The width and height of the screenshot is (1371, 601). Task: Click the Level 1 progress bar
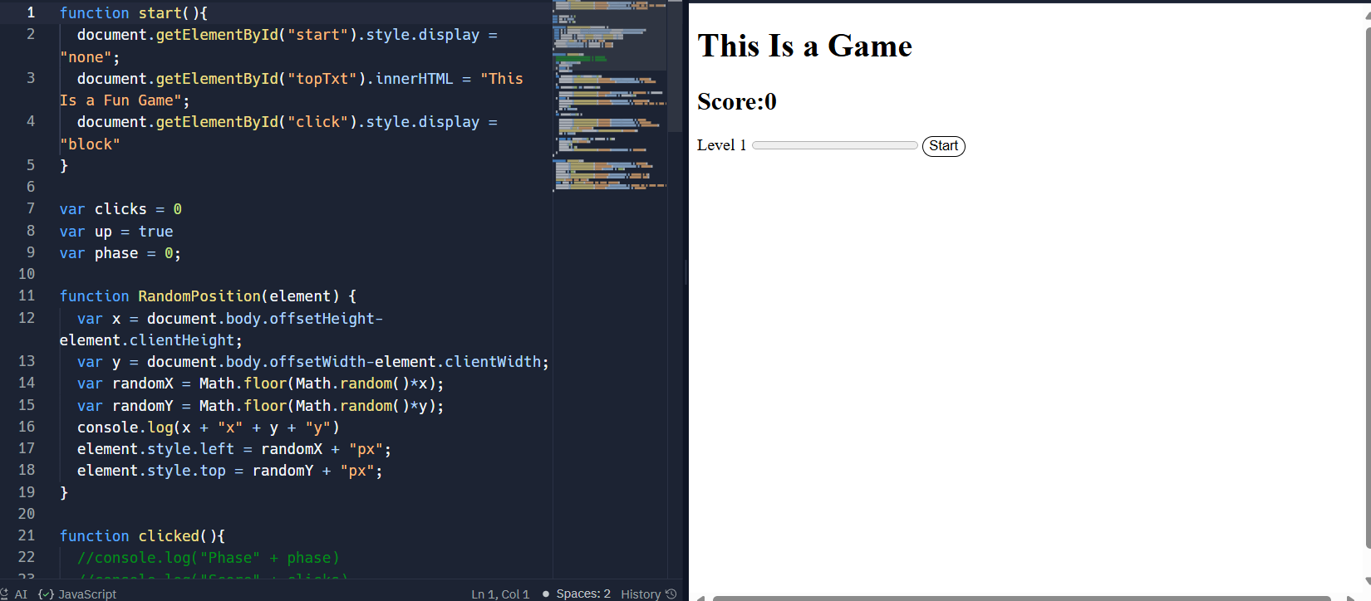pyautogui.click(x=834, y=145)
